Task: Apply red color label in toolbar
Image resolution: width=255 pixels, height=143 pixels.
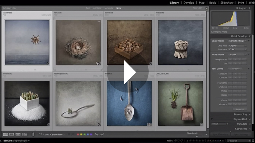Action: (x=78, y=134)
